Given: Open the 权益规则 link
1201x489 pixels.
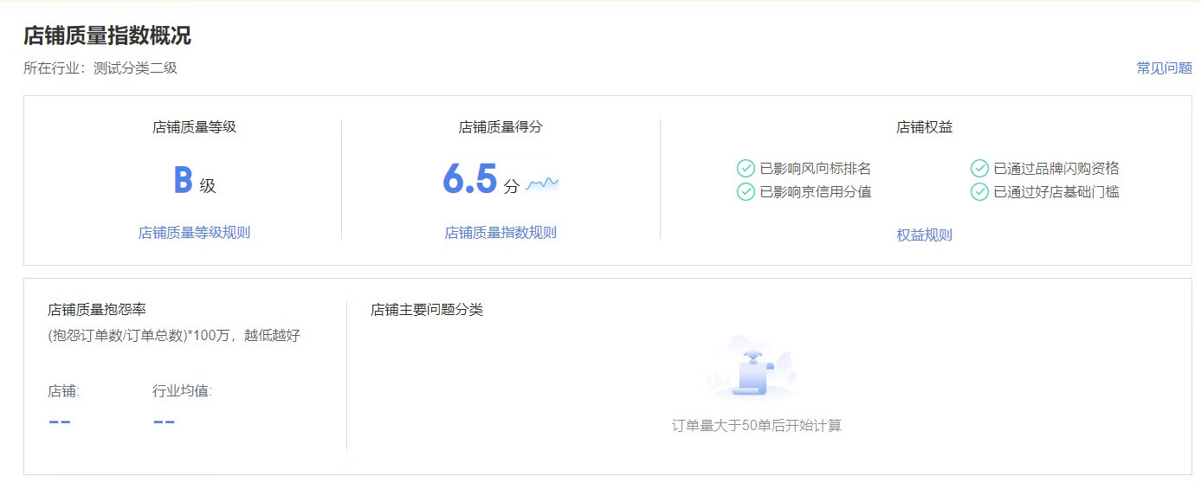Looking at the screenshot, I should (924, 235).
